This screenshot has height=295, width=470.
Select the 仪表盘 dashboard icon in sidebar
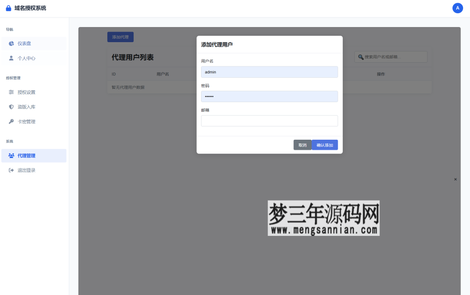(11, 44)
